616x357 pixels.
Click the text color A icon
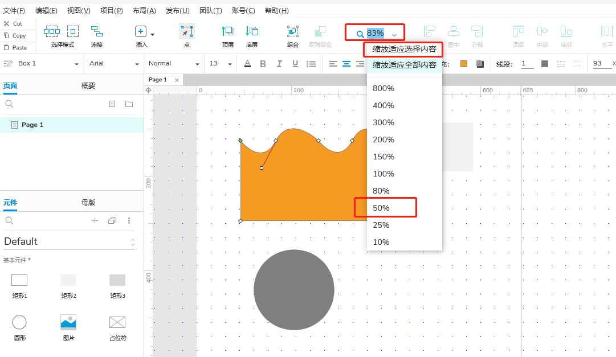(247, 64)
